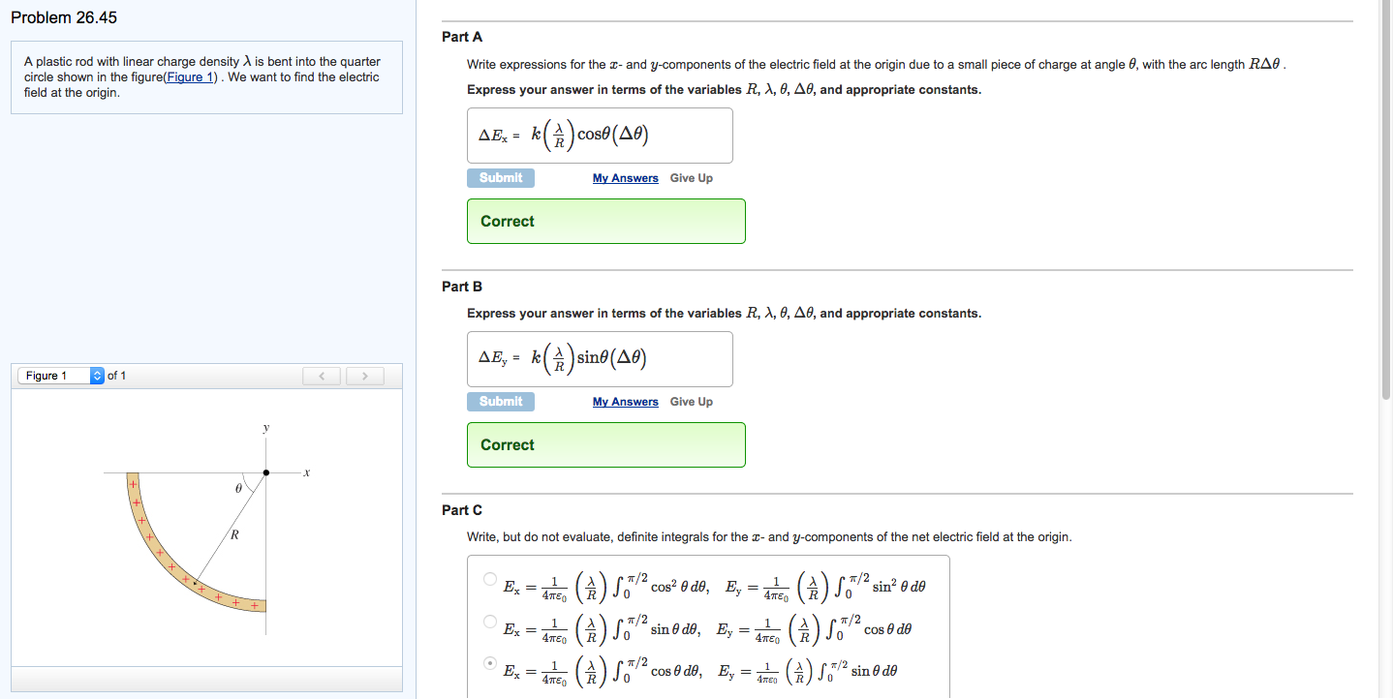Viewport: 1393px width, 699px height.
Task: Click the Part B Submit button
Action: pos(500,402)
